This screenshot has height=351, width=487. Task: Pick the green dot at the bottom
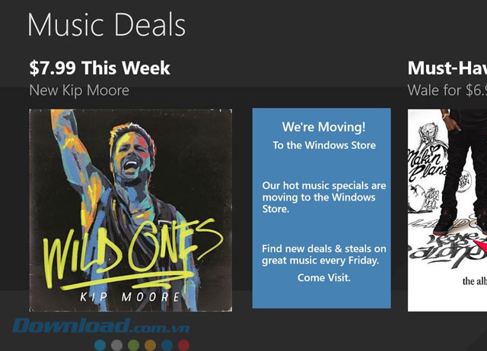(133, 345)
